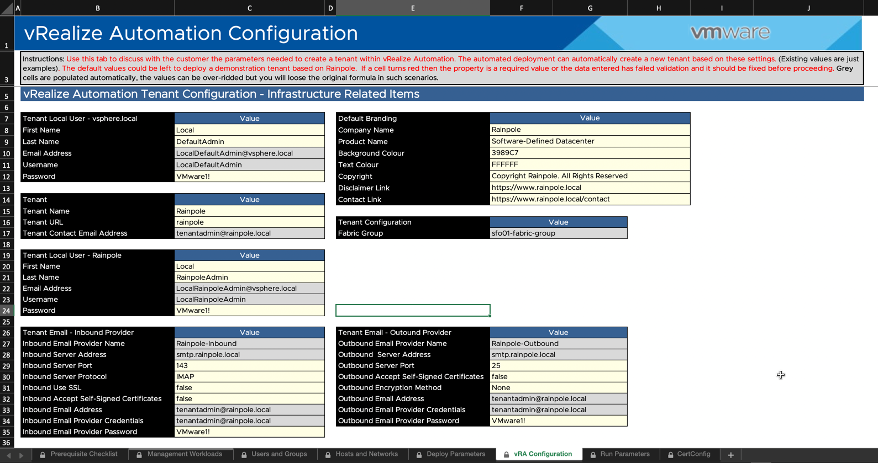Open the Management Workloads sheet tab

[x=185, y=454]
